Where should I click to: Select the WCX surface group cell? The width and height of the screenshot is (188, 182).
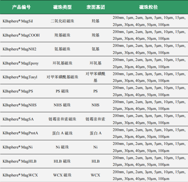[95, 175]
